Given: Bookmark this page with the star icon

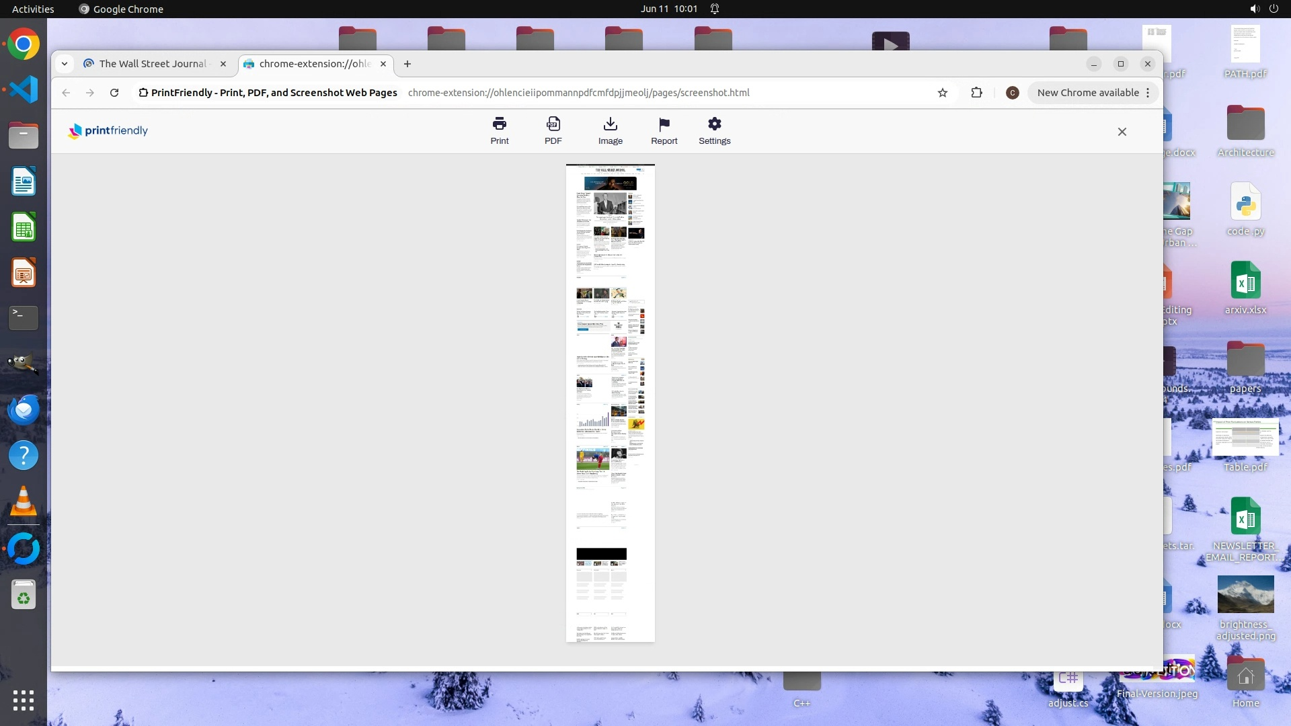Looking at the screenshot, I should [x=942, y=93].
